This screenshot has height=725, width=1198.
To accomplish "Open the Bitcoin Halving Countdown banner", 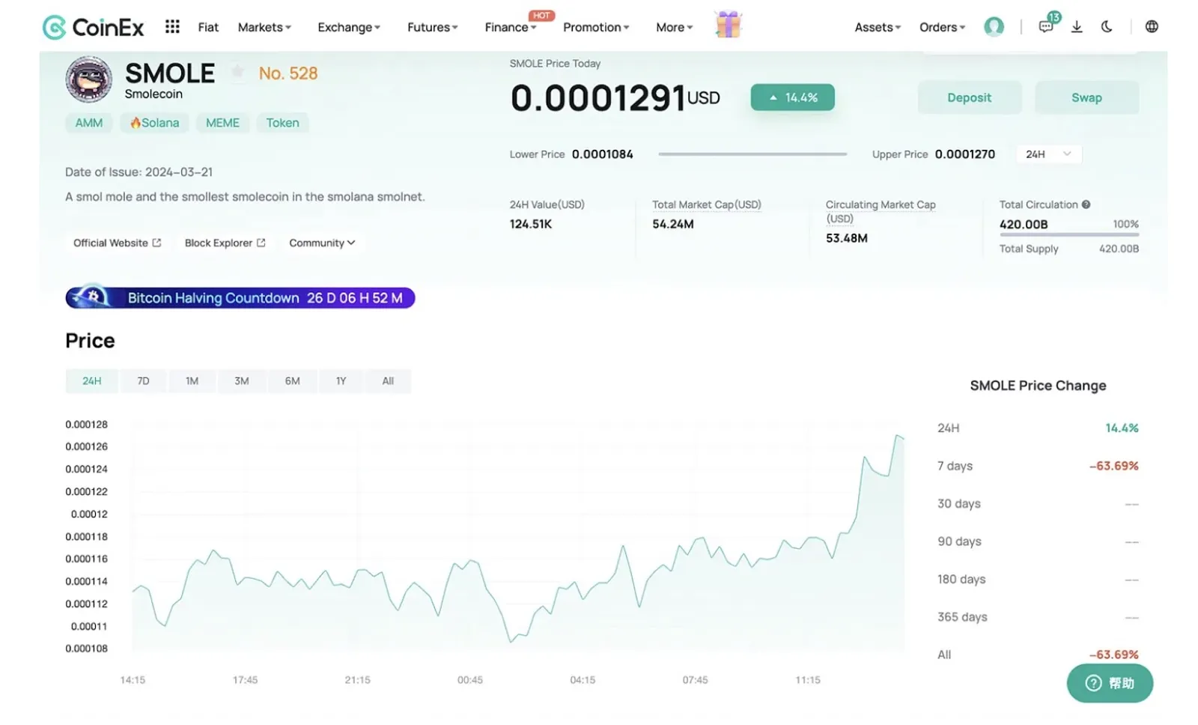I will click(240, 297).
